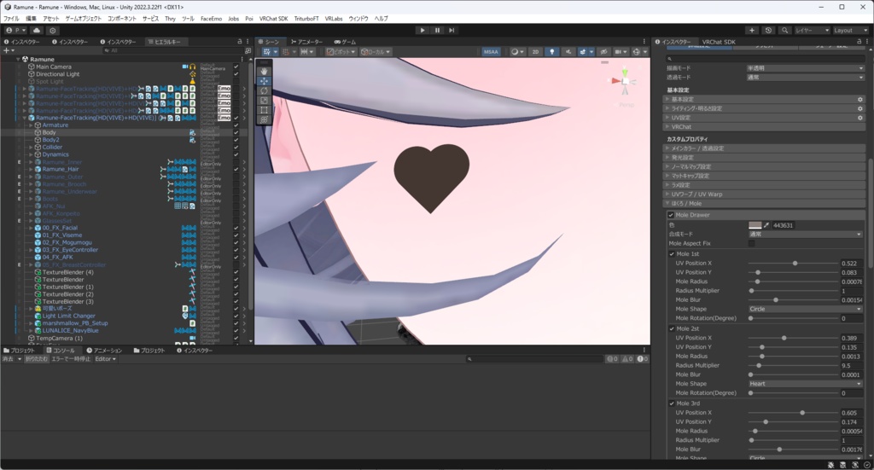Toggle console エラーで一時停止 button

[71, 359]
